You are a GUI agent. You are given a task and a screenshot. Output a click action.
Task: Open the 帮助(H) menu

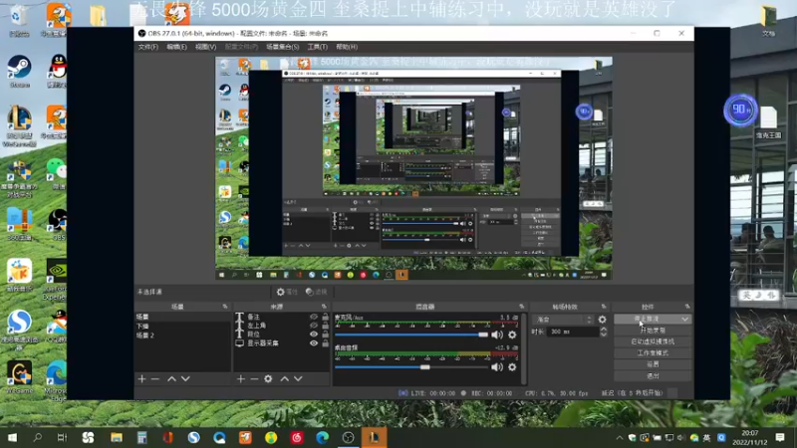347,47
